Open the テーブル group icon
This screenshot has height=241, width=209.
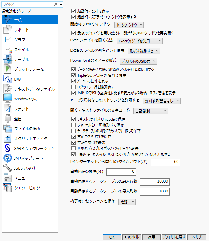[x=7, y=59]
